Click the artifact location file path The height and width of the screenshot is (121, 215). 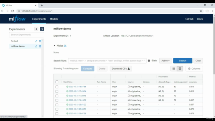(137, 36)
